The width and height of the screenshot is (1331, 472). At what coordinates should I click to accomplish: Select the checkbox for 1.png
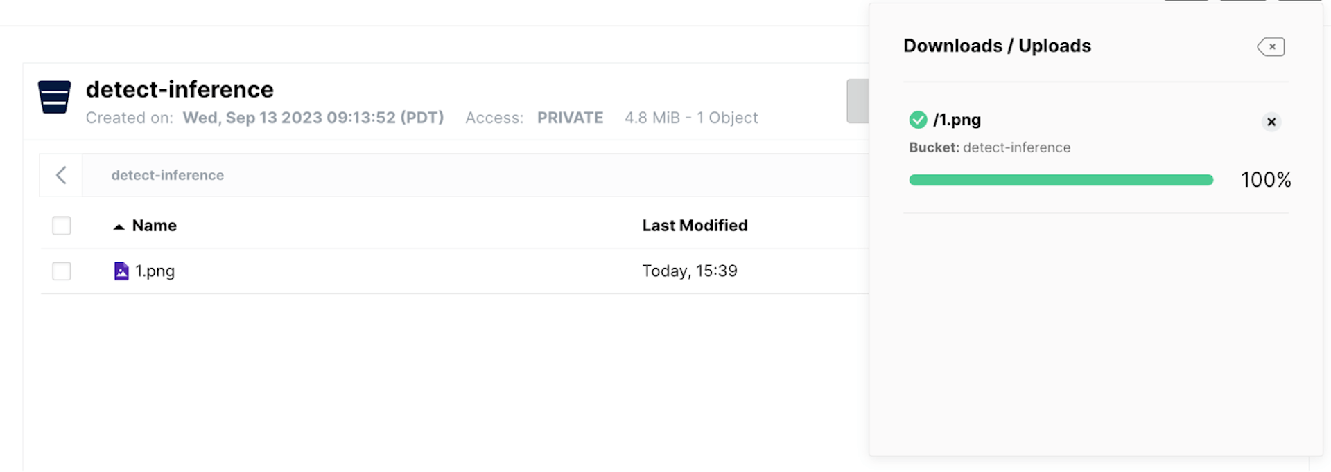pyautogui.click(x=62, y=271)
